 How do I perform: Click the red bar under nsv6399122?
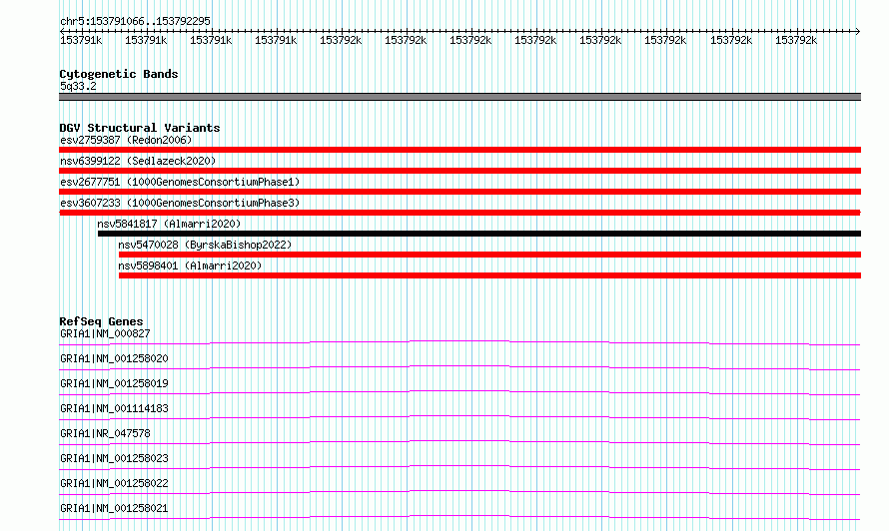click(459, 171)
